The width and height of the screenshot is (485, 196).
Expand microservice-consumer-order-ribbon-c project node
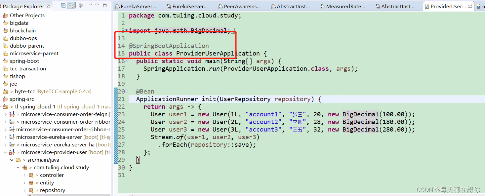click(5, 130)
